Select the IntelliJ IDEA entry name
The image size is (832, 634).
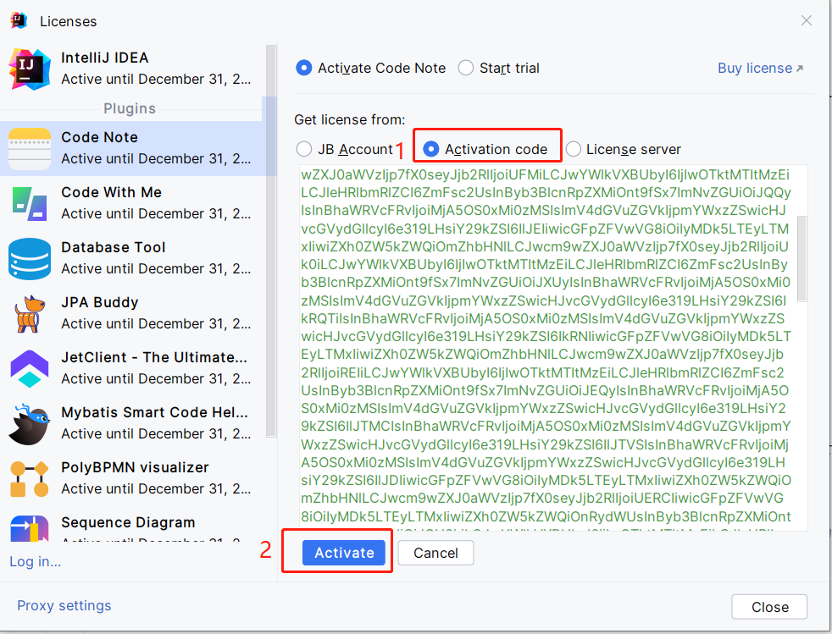click(104, 58)
